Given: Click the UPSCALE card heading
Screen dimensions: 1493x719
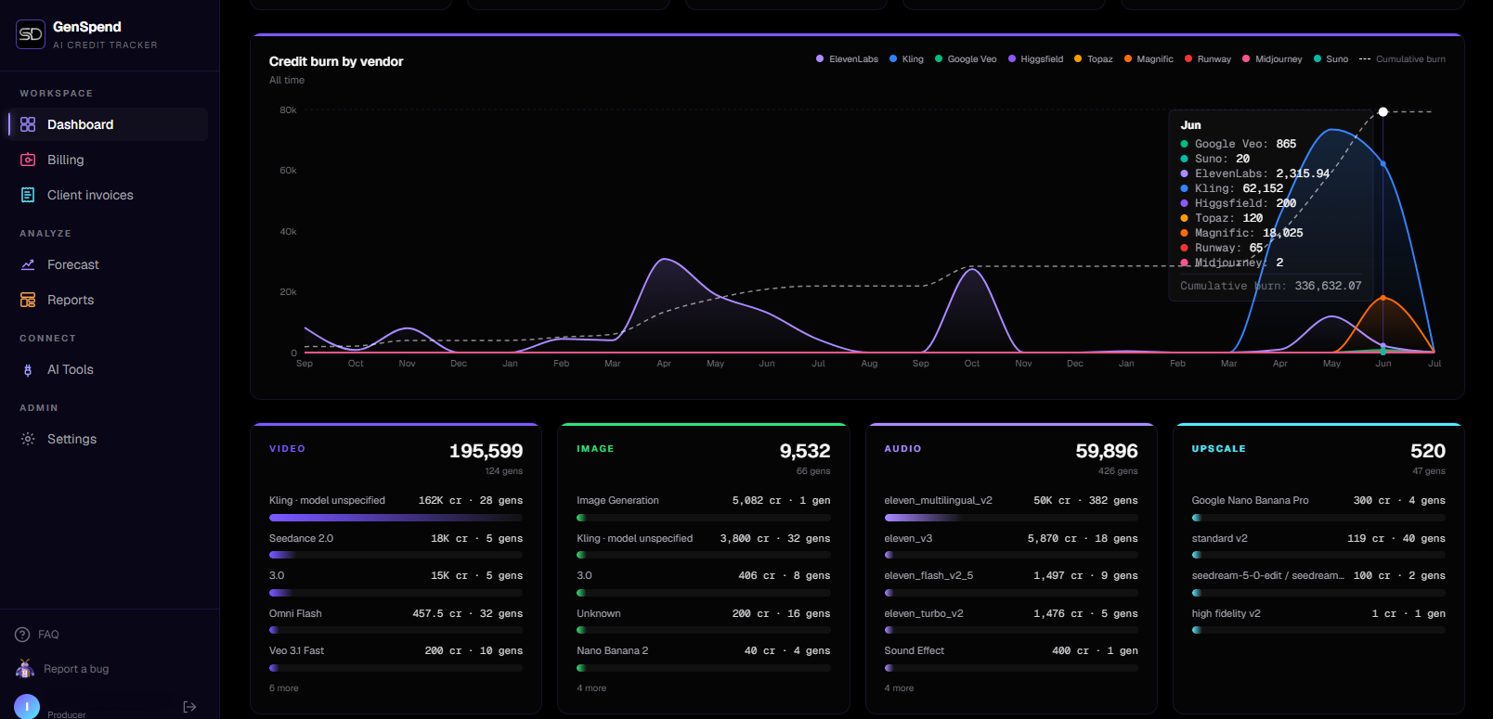Looking at the screenshot, I should 1218,449.
